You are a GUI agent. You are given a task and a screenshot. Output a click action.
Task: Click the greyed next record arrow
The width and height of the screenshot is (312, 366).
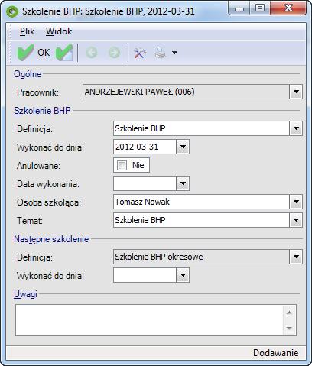pos(114,53)
